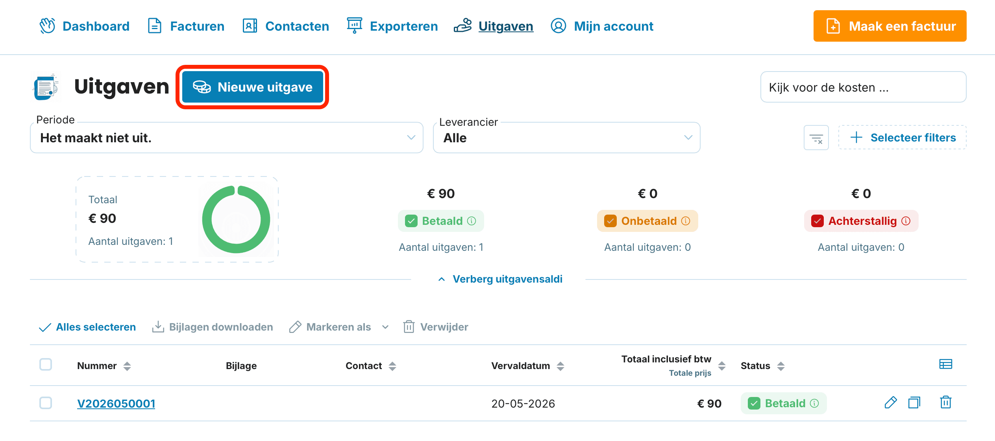Click the row's Betaald status badge

pos(784,403)
